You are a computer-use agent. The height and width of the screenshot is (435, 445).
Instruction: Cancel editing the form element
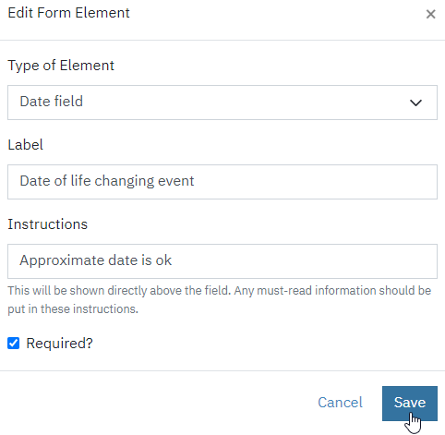tap(340, 403)
